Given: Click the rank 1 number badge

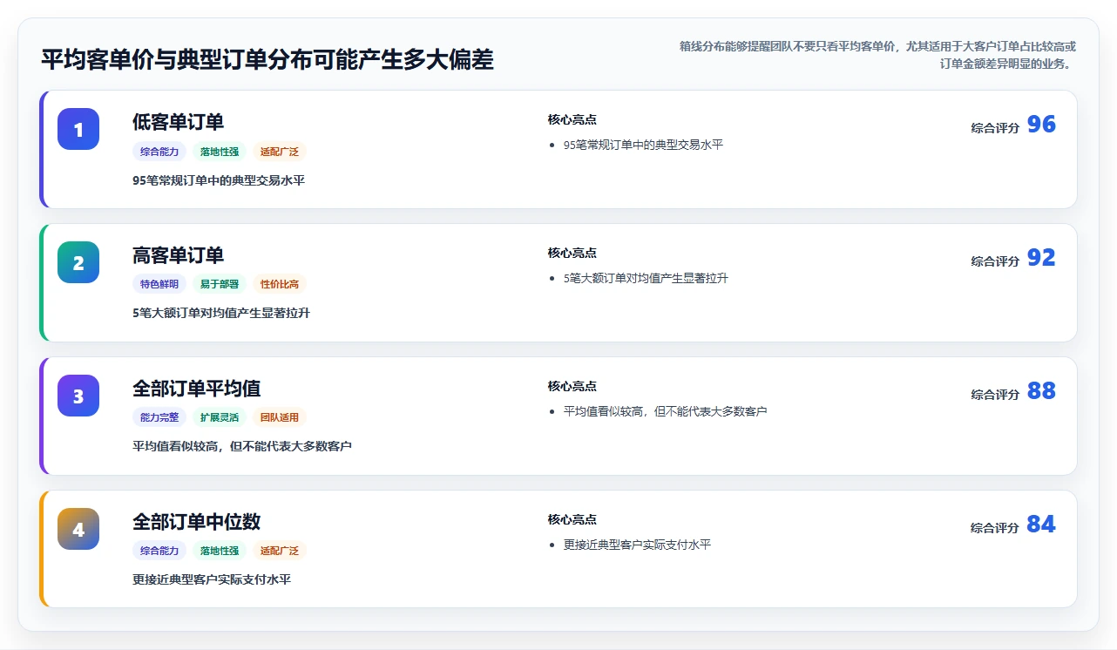Looking at the screenshot, I should pyautogui.click(x=78, y=129).
